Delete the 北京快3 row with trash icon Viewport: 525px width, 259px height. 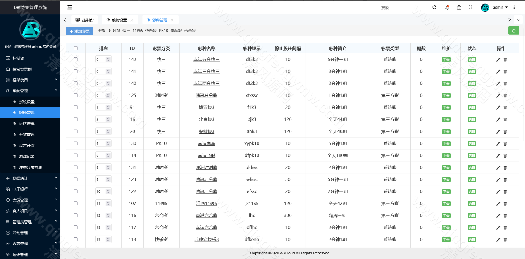click(x=505, y=120)
